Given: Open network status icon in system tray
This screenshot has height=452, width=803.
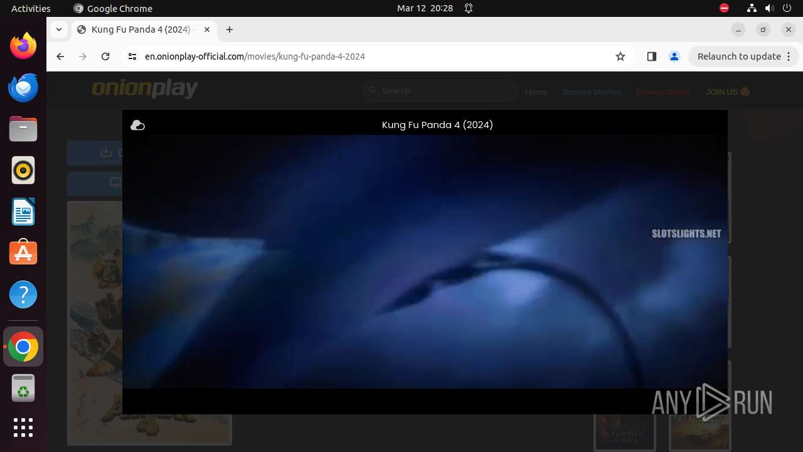Looking at the screenshot, I should coord(752,9).
